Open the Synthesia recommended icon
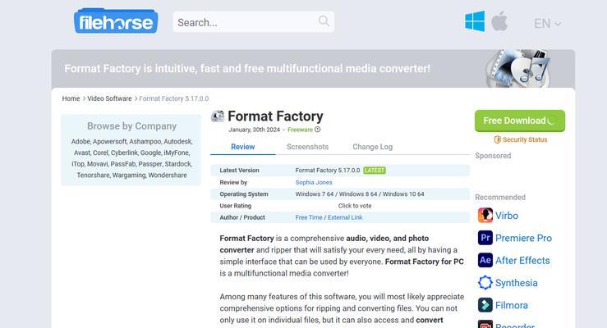Viewport: 607px width, 328px height. tap(485, 283)
